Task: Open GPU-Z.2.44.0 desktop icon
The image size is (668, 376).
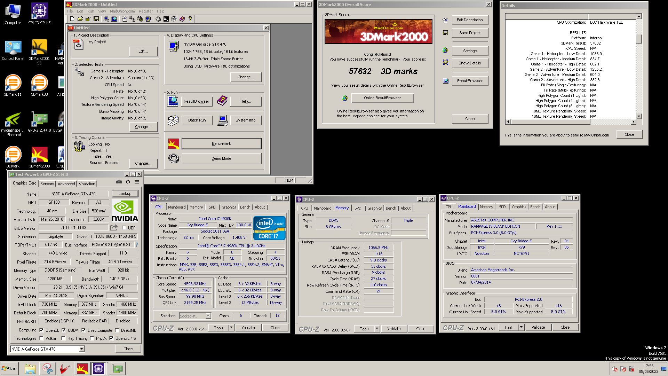Action: (x=39, y=122)
